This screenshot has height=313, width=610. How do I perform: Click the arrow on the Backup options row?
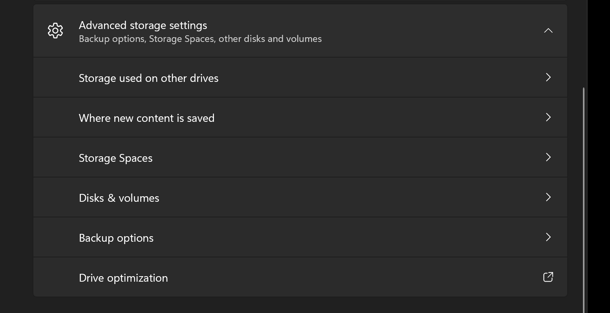pos(548,237)
